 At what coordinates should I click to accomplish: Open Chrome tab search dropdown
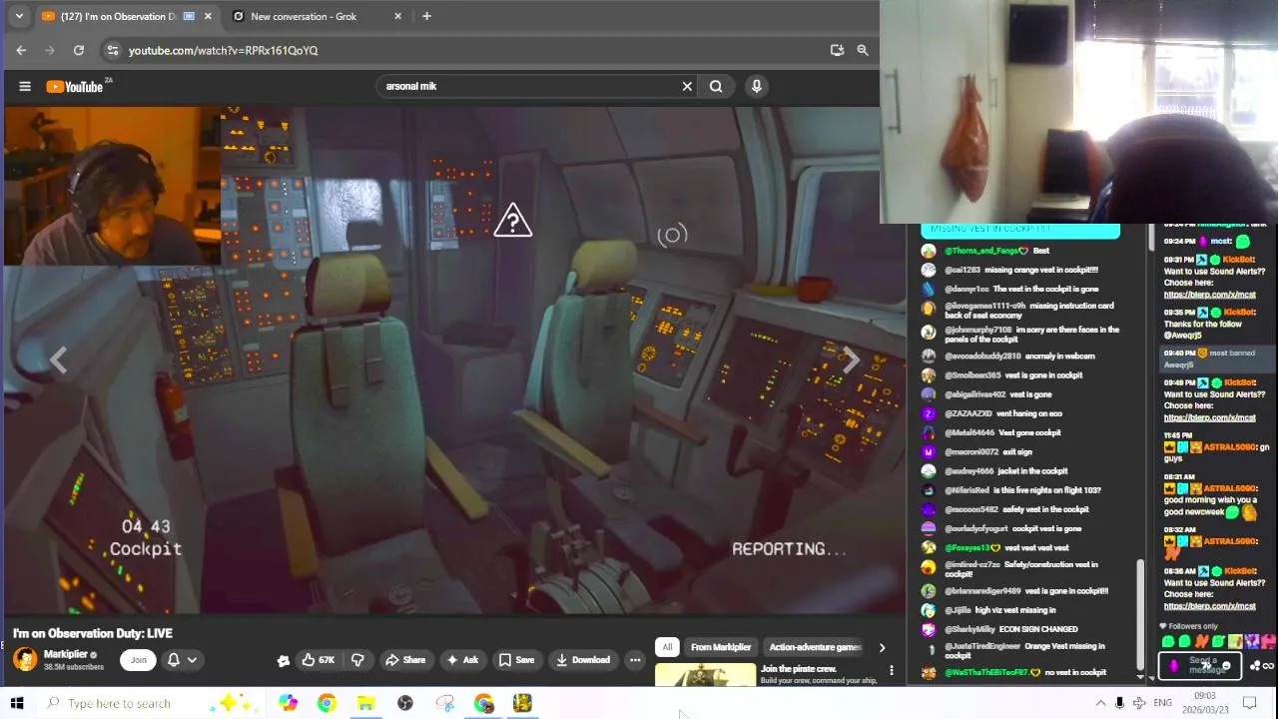pos(19,16)
